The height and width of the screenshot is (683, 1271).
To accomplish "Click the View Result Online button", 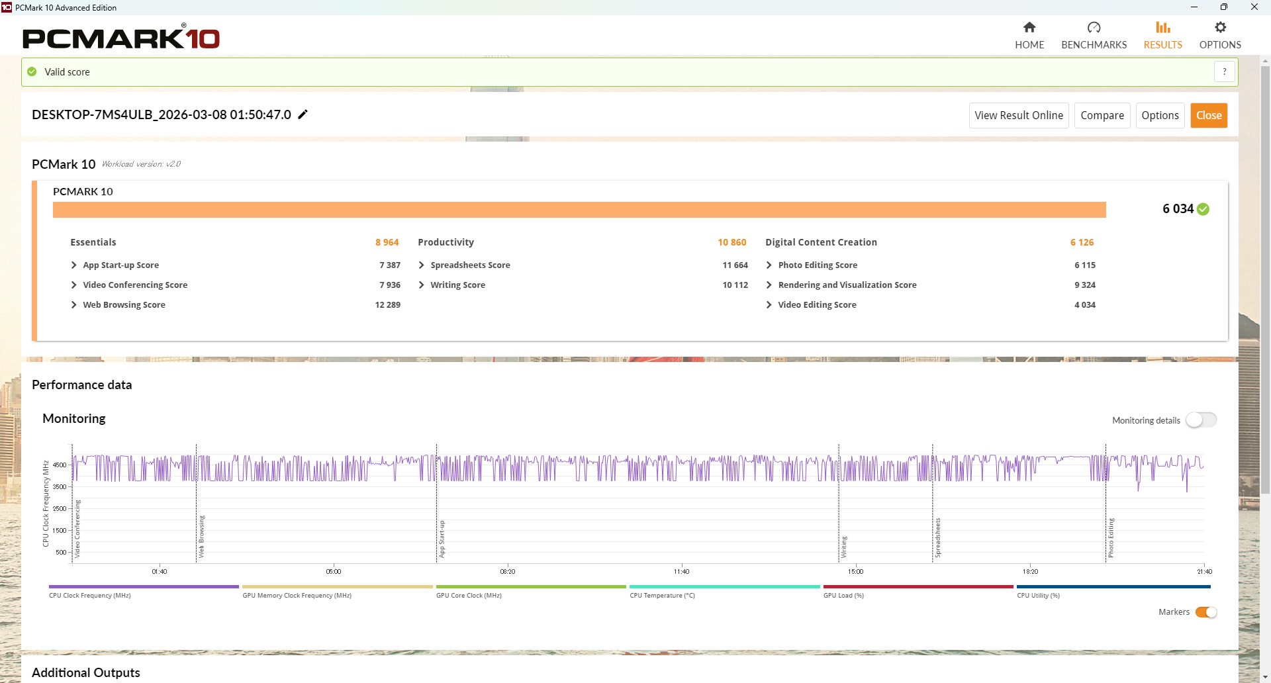I will (1018, 115).
